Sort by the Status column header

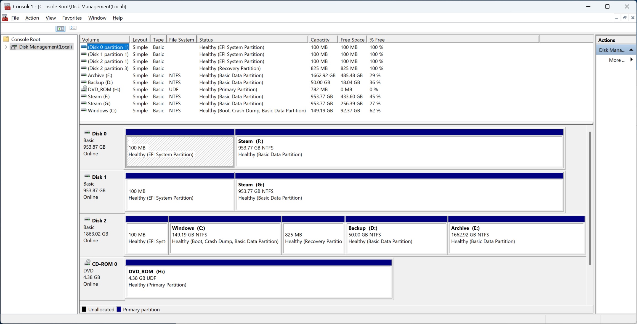(x=252, y=39)
